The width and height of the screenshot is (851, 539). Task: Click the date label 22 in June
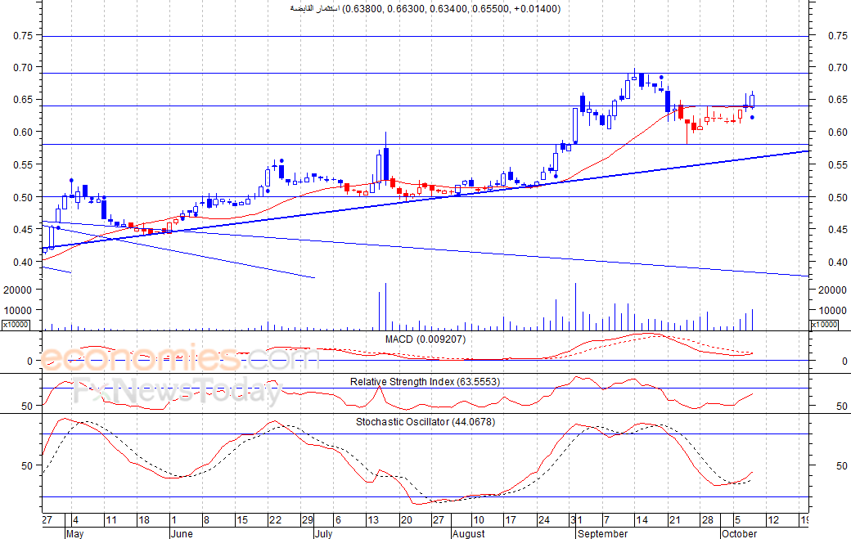[x=275, y=520]
